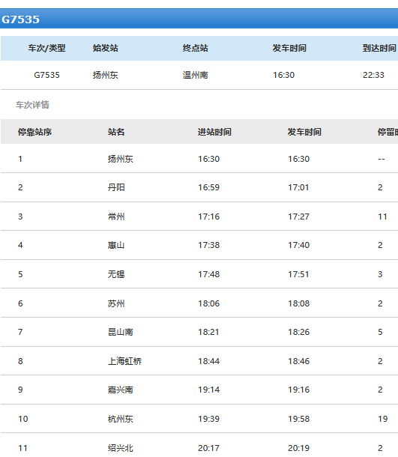Click the 到达时间 column header
Viewport: 398px width, 457px height.
pyautogui.click(x=379, y=48)
